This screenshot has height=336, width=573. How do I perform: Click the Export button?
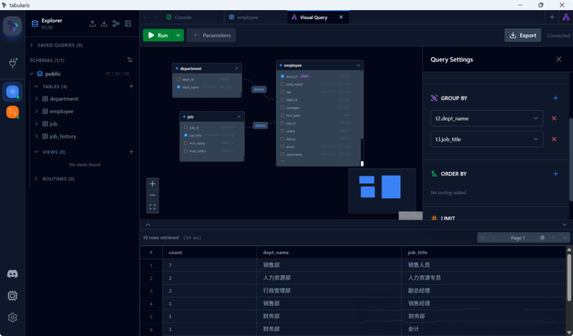[522, 35]
